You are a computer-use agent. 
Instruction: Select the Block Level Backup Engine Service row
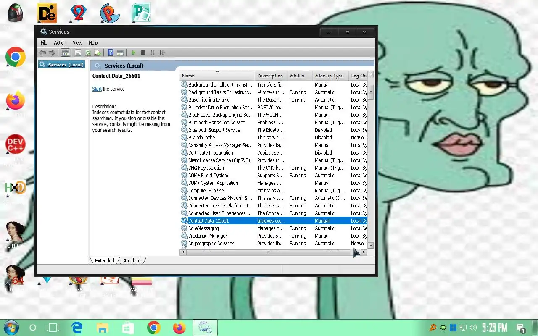(274, 115)
